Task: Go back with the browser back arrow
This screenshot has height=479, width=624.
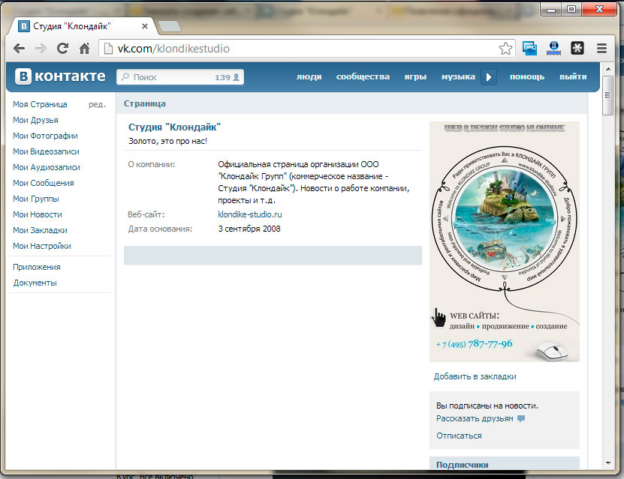Action: [19, 49]
